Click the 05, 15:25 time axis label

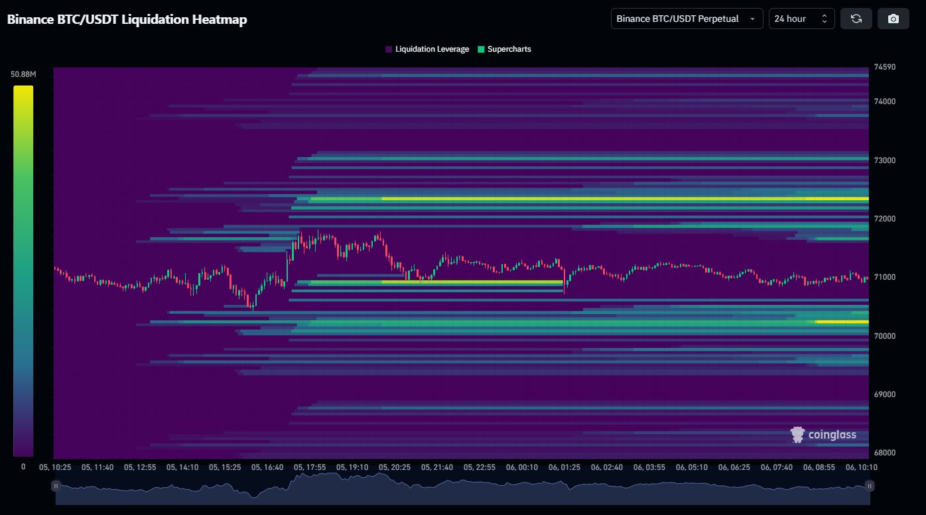click(x=225, y=467)
